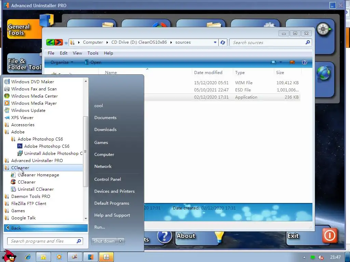Open Windows Media Player taskbar icon
This screenshot has height=262, width=350.
tap(59, 257)
